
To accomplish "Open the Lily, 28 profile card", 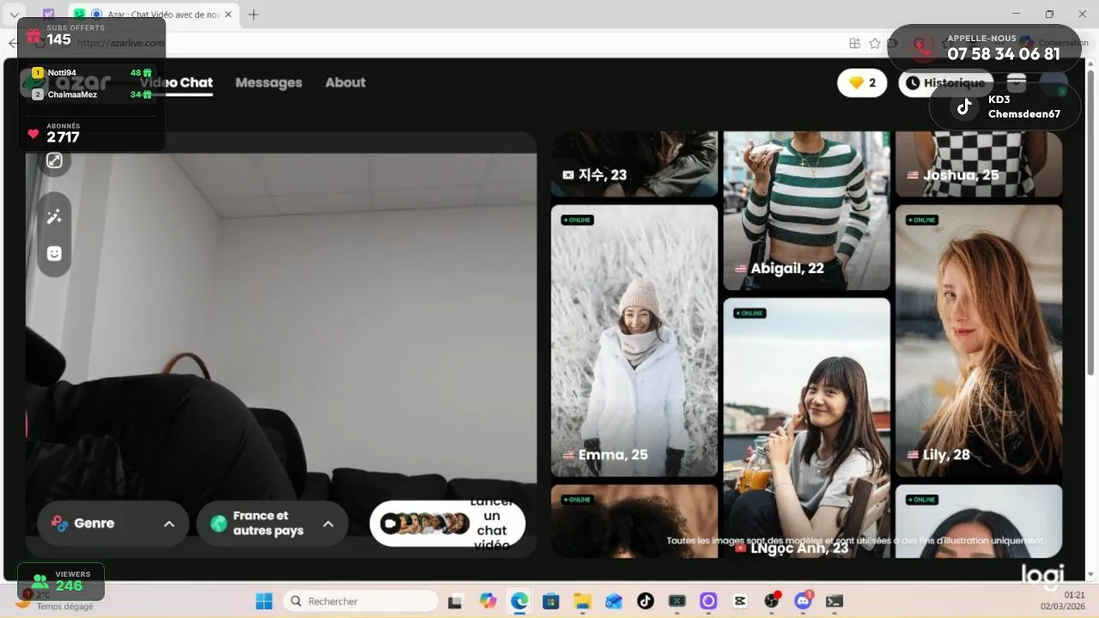I will tap(979, 341).
